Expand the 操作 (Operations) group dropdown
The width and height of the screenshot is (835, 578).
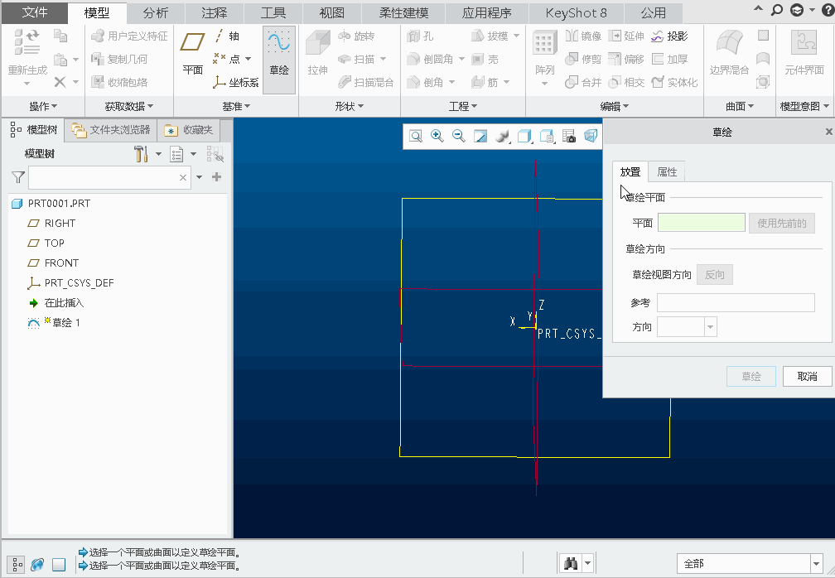point(43,107)
